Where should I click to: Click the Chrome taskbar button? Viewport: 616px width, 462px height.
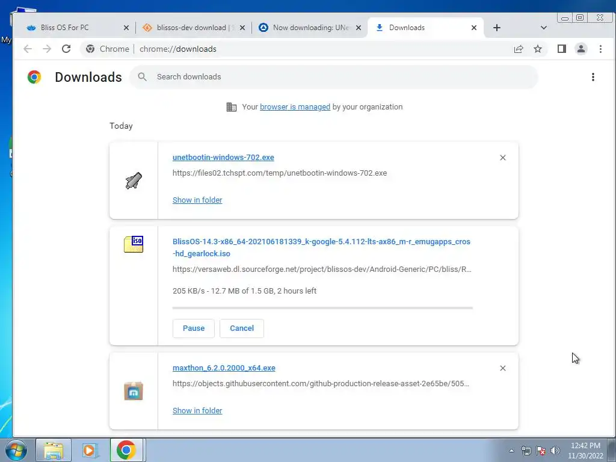point(127,450)
